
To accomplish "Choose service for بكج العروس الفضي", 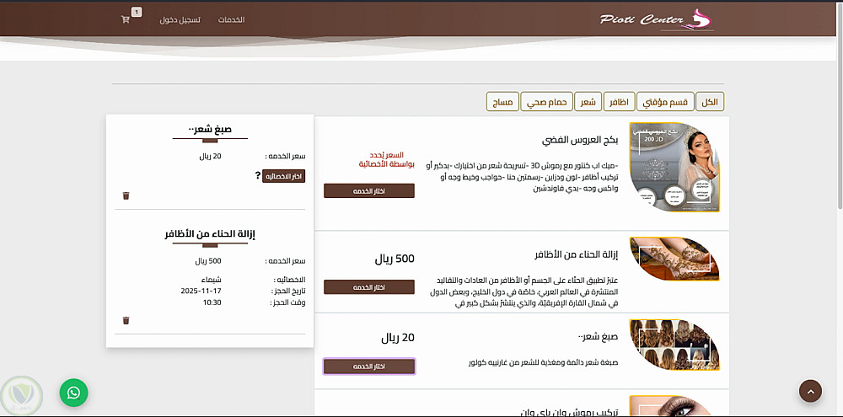I will point(369,190).
